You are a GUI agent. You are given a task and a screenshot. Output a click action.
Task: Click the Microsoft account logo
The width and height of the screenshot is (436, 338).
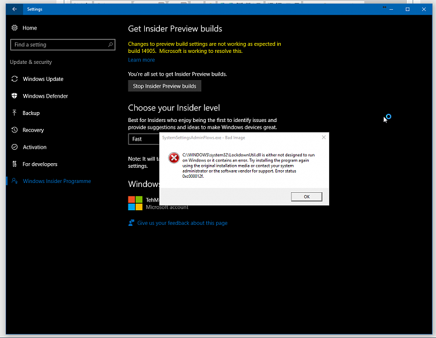(x=135, y=203)
